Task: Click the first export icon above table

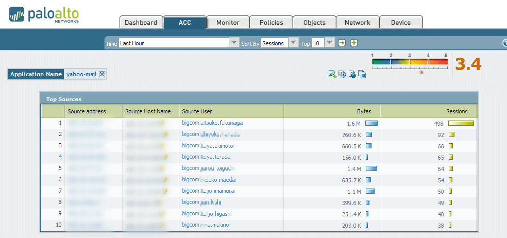Action: click(x=332, y=74)
